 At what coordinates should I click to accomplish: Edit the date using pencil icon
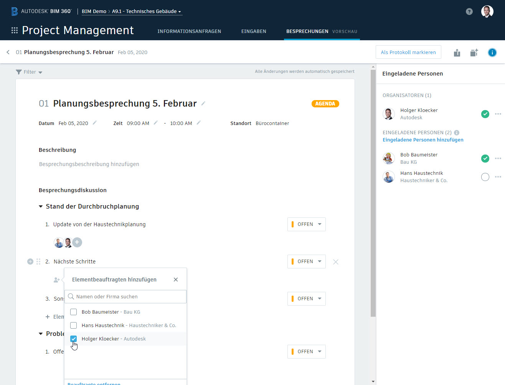[x=95, y=123]
